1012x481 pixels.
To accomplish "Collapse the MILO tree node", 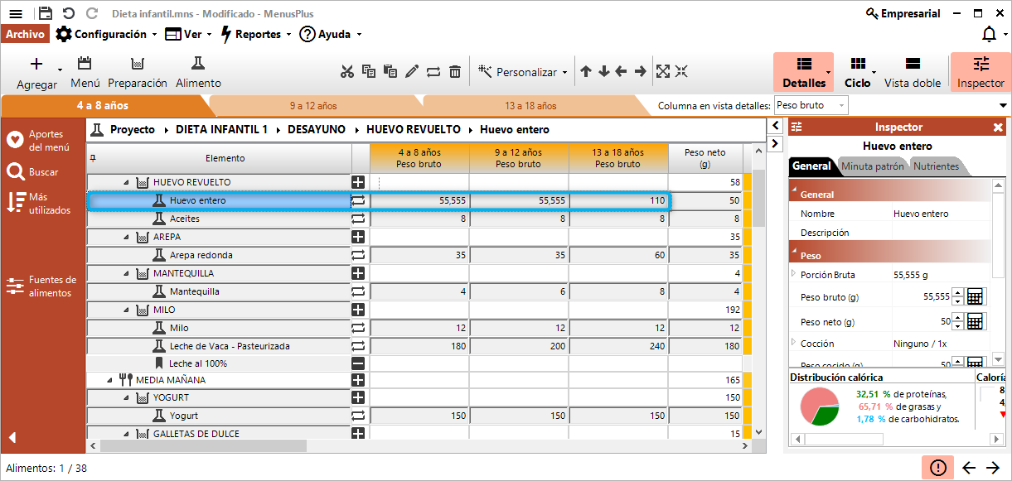I will tap(127, 310).
